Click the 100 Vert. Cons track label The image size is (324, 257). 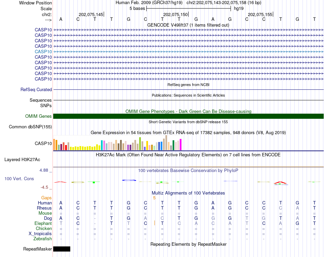point(19,179)
